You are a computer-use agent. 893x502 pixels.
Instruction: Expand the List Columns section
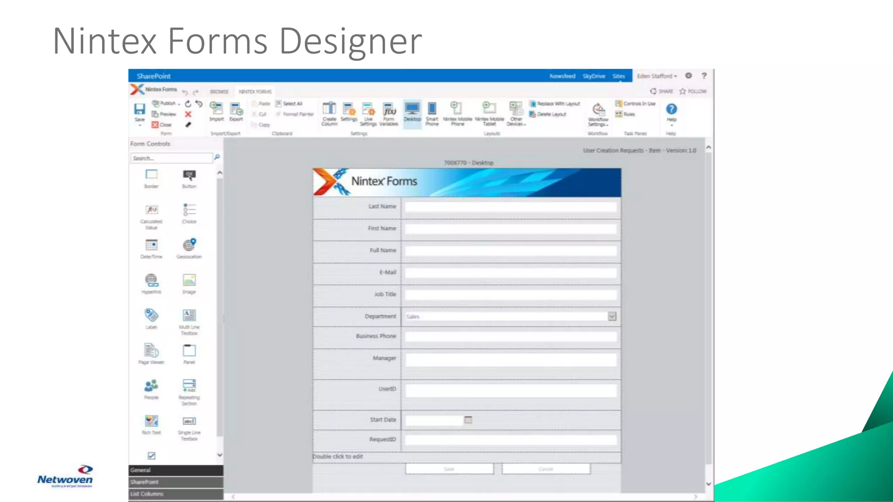[x=176, y=494]
